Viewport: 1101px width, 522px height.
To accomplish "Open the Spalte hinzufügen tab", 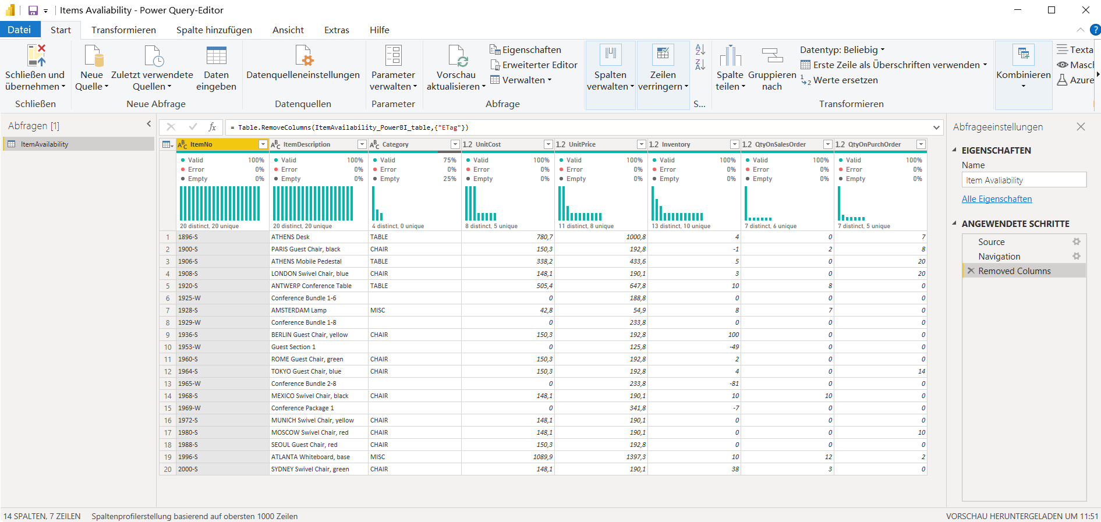I will (214, 30).
